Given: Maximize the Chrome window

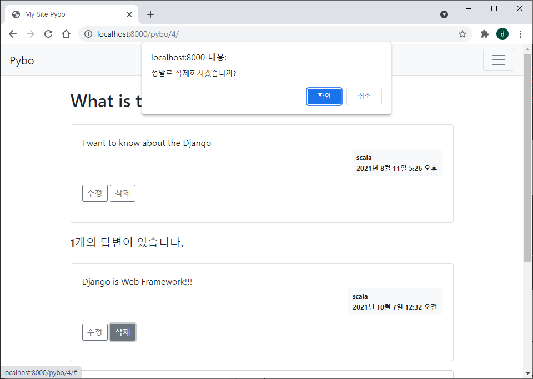Looking at the screenshot, I should click(x=494, y=9).
